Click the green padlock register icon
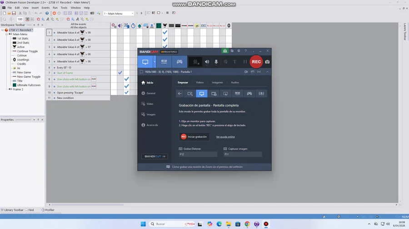Viewport: 409px width, 229px height. [225, 51]
